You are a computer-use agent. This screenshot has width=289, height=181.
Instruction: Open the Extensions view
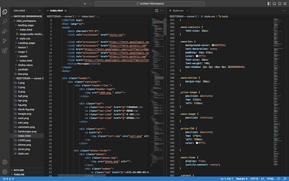pyautogui.click(x=5, y=51)
